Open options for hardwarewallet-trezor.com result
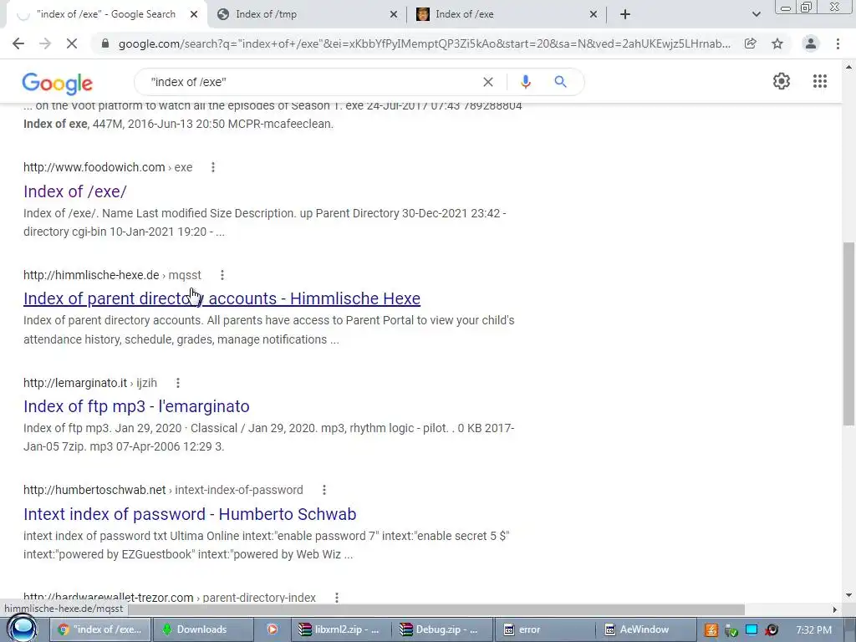 coord(337,598)
